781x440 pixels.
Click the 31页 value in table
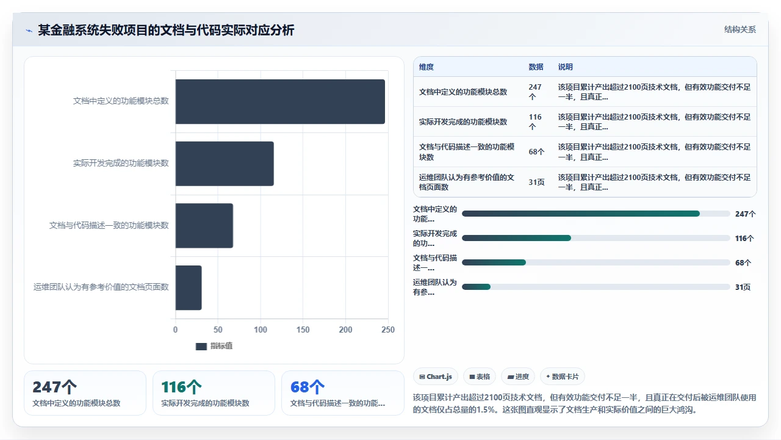[537, 182]
